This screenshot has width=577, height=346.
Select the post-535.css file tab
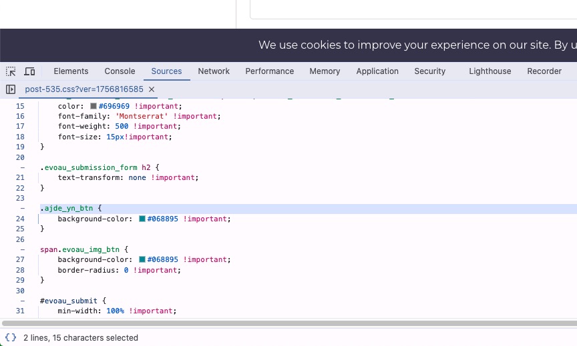pyautogui.click(x=84, y=89)
